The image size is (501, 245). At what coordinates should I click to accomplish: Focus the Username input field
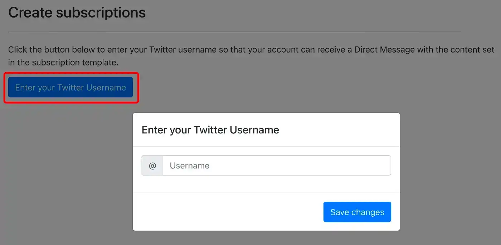[x=277, y=166]
